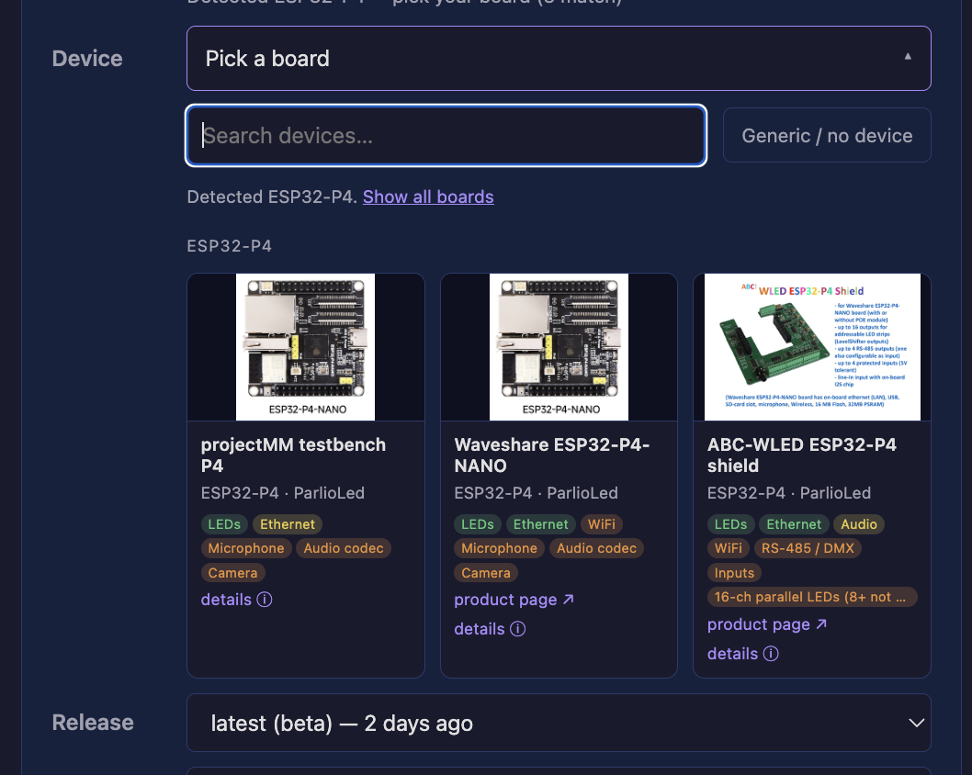Select ABC-WLED ESP32-P4 shield image
972x775 pixels.
[x=812, y=347]
